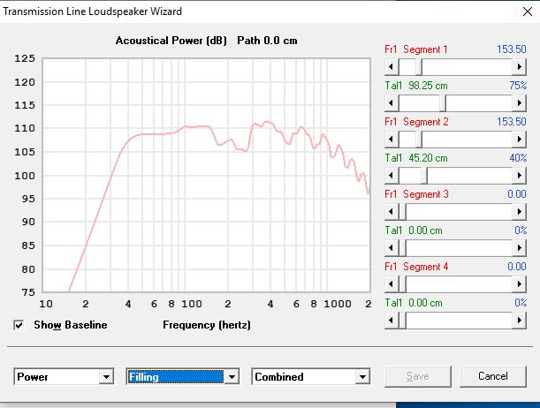This screenshot has width=540, height=408.
Task: Click the Fr1 Segment 1 label
Action: coord(416,49)
